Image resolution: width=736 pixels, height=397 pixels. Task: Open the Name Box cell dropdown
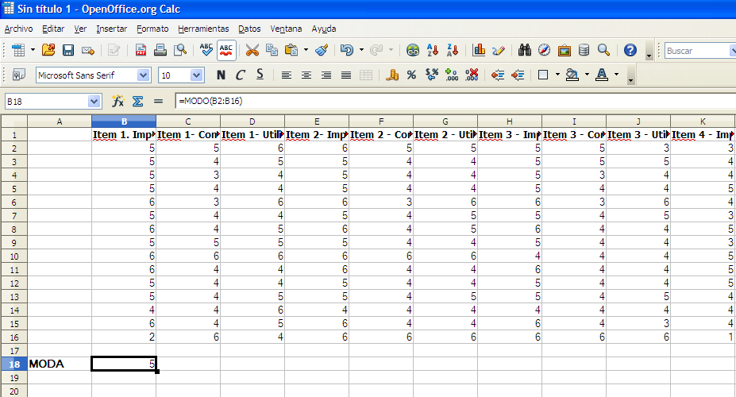(94, 102)
